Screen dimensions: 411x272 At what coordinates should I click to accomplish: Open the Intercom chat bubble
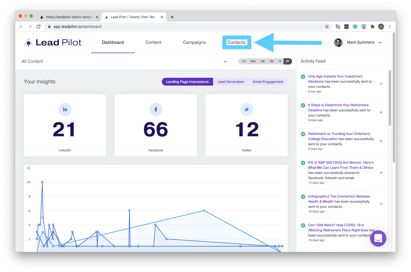[x=378, y=238]
